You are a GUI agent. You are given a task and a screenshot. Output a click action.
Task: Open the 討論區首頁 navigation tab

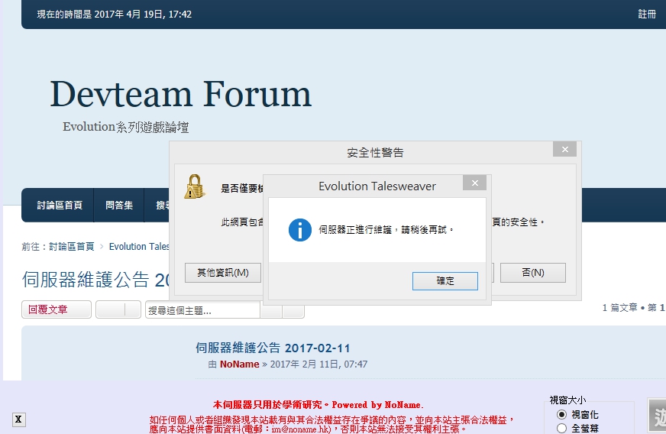pos(60,206)
